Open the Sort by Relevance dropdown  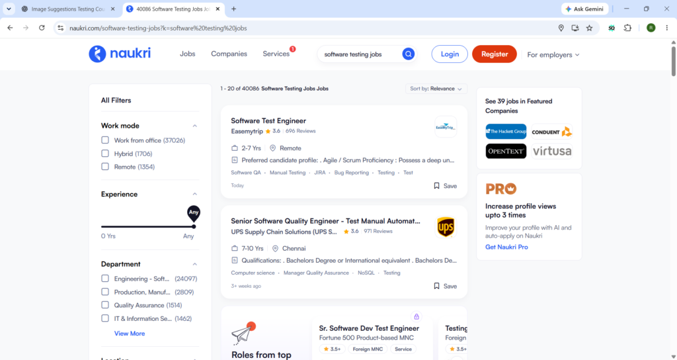coord(436,89)
